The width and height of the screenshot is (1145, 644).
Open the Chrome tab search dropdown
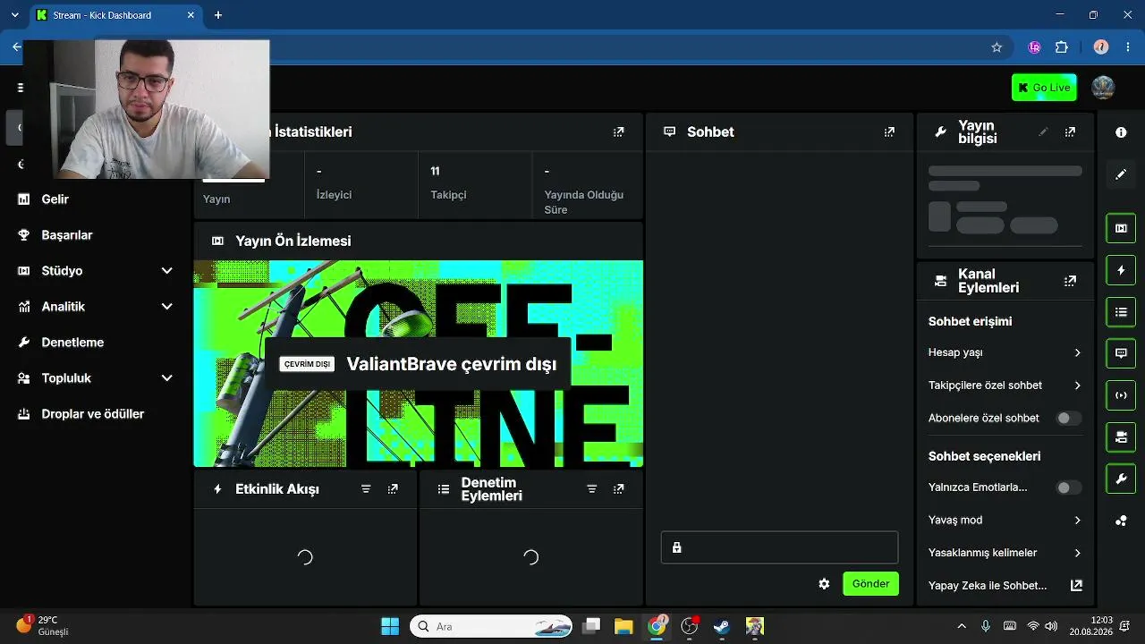[14, 15]
